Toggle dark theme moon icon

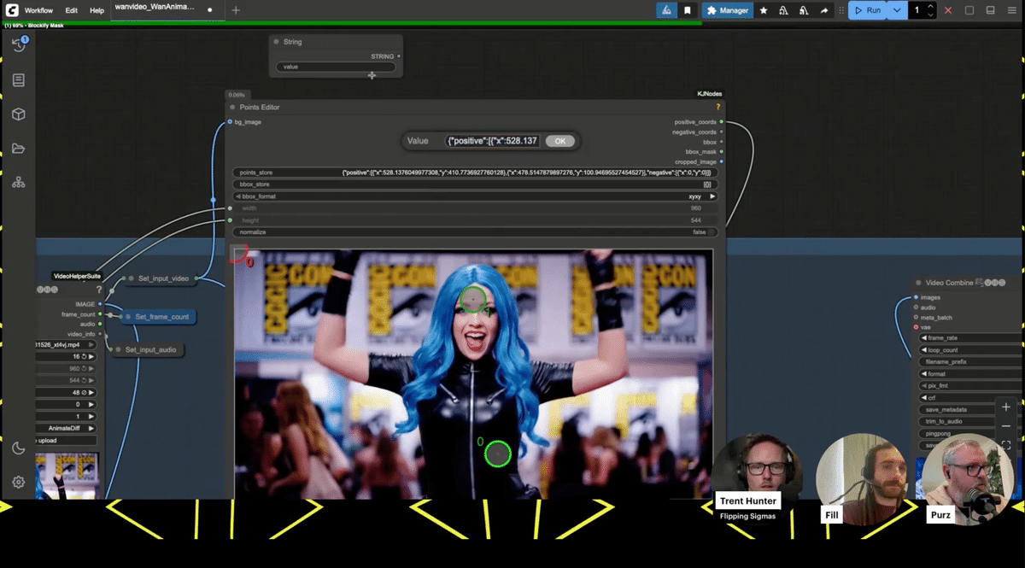click(x=19, y=448)
